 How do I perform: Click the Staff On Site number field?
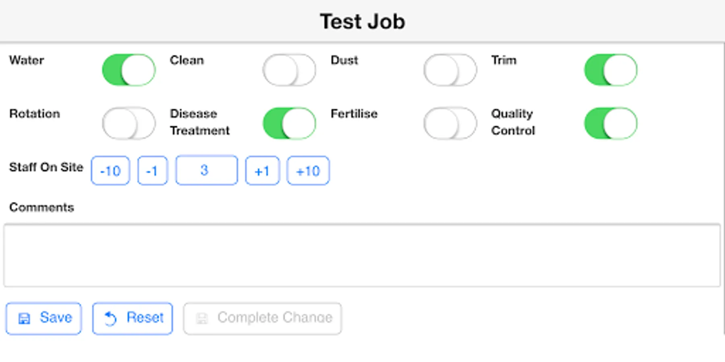207,171
